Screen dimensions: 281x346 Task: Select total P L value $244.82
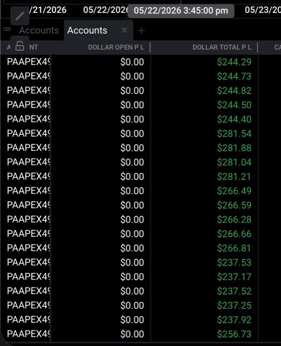tap(234, 91)
